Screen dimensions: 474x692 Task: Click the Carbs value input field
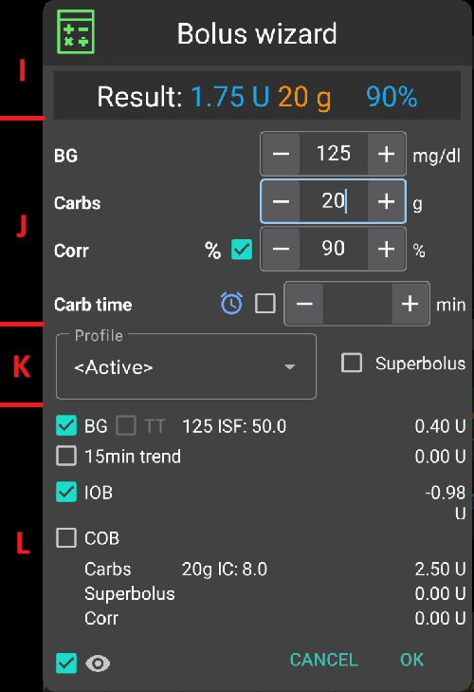click(x=334, y=201)
